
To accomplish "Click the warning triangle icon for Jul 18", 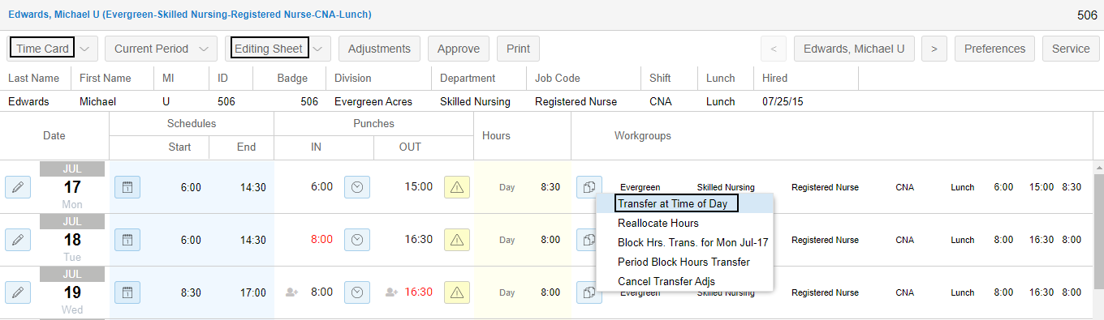I will (x=456, y=240).
